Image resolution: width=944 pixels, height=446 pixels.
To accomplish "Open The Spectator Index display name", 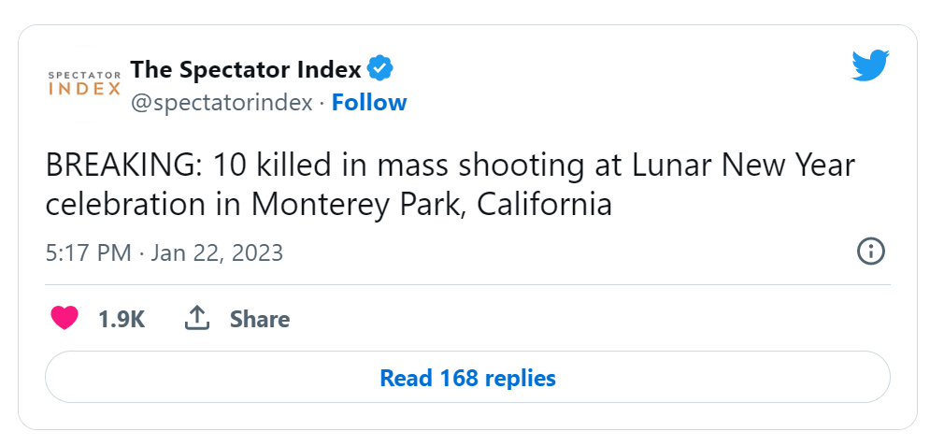I will (x=246, y=69).
